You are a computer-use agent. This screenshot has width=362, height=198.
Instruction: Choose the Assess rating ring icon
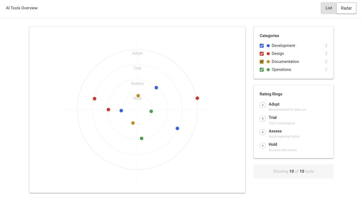(x=263, y=132)
